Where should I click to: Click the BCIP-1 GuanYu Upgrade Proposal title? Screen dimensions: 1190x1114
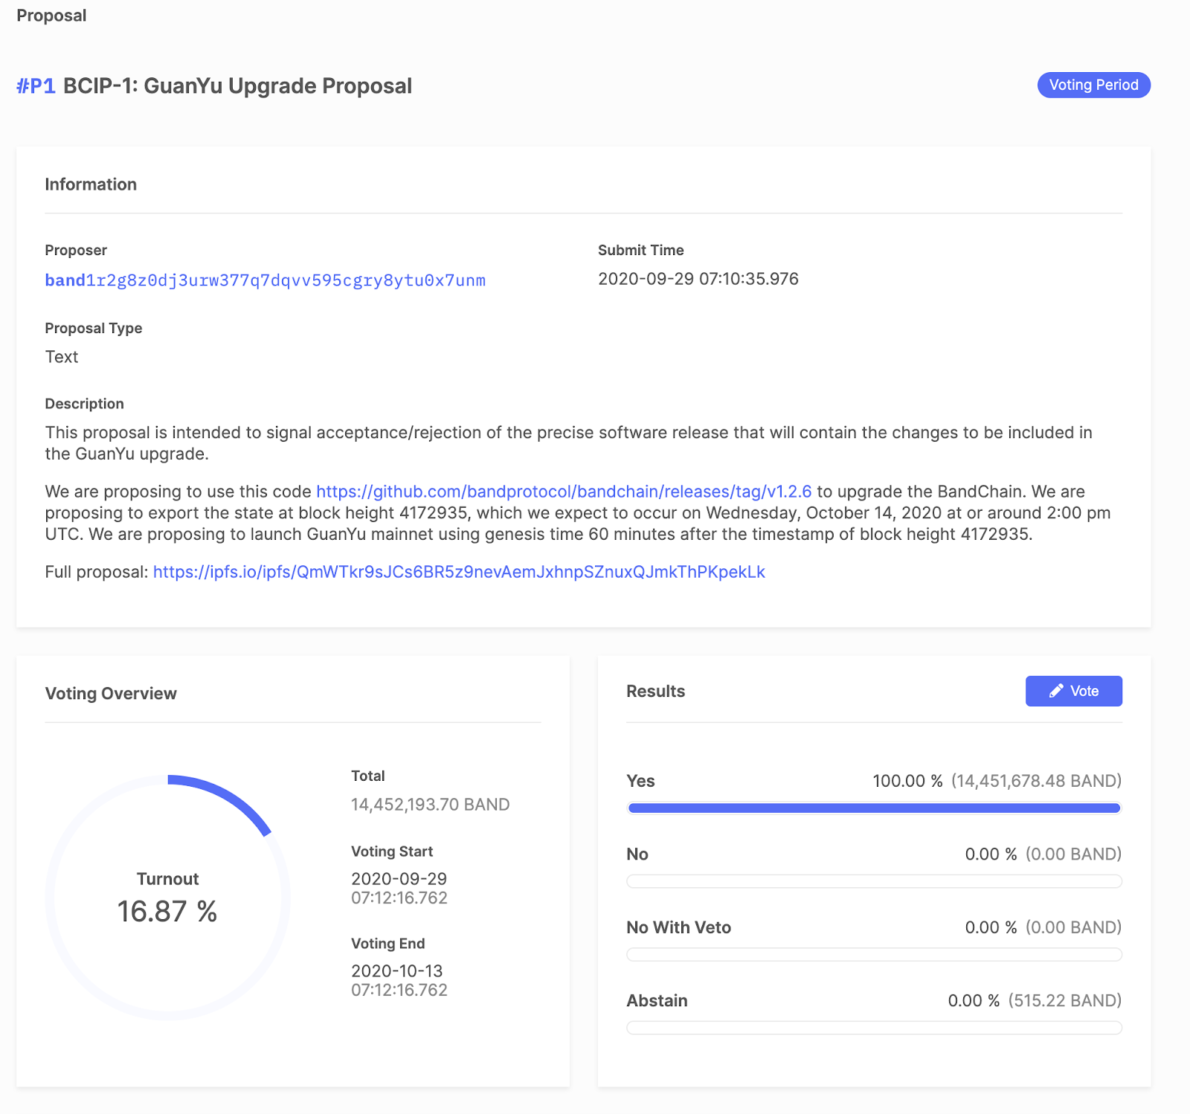click(x=237, y=86)
